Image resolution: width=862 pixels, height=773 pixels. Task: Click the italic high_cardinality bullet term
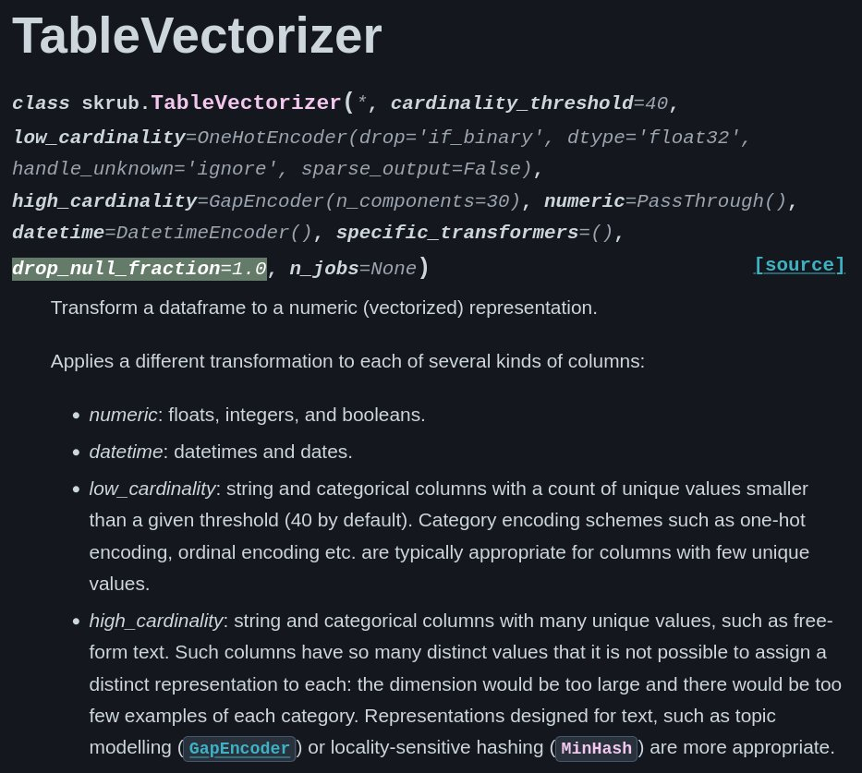(156, 621)
